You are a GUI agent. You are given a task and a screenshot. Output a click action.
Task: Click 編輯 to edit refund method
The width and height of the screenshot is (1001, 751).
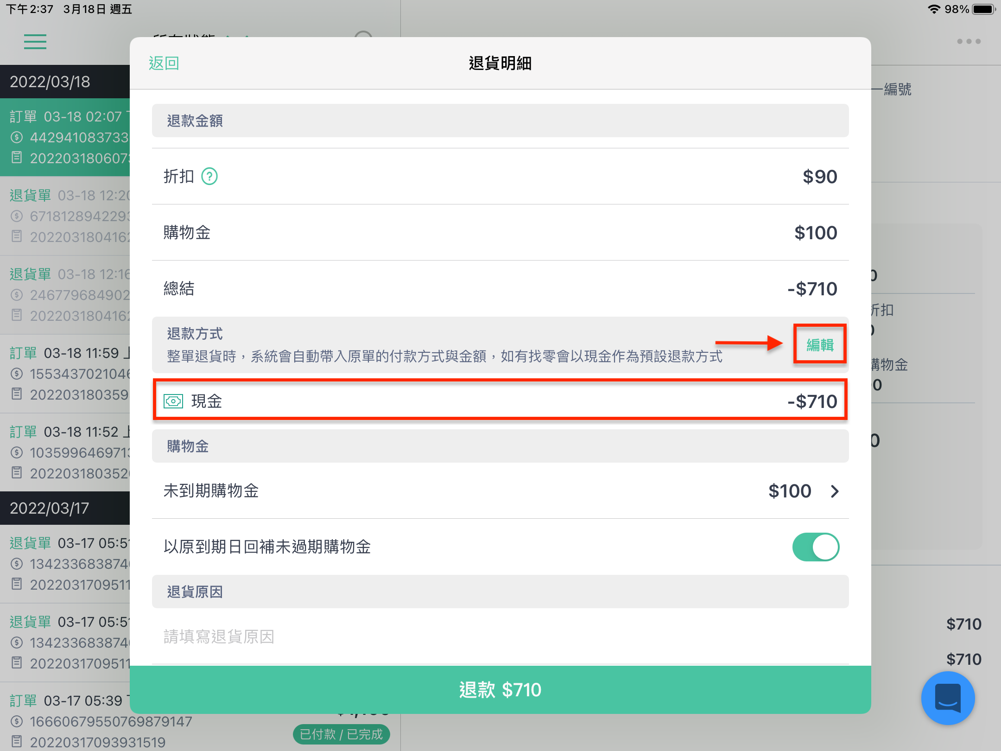820,344
